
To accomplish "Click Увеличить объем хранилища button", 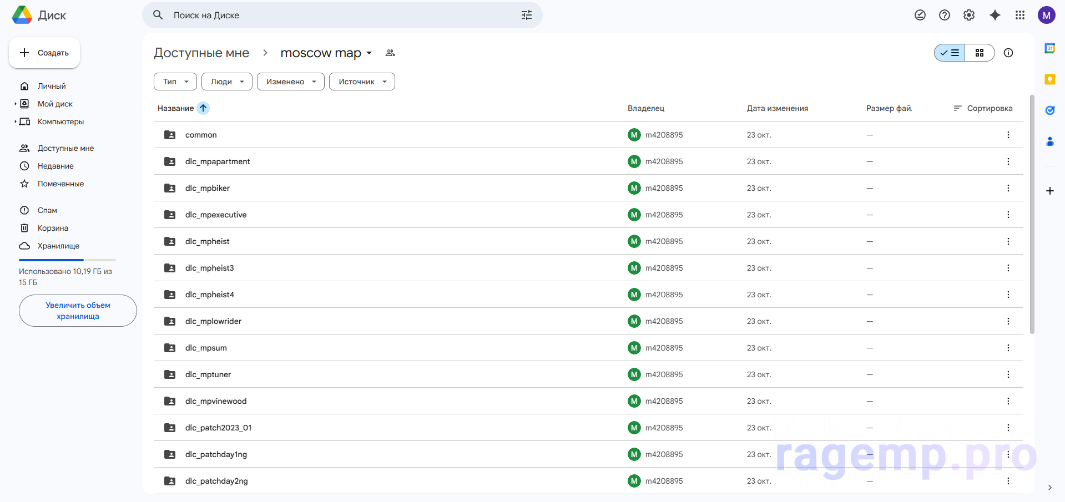I will pos(78,311).
